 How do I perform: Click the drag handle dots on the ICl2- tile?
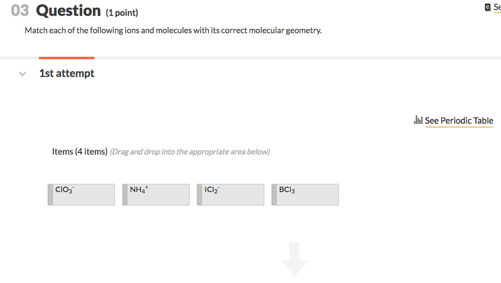199,194
